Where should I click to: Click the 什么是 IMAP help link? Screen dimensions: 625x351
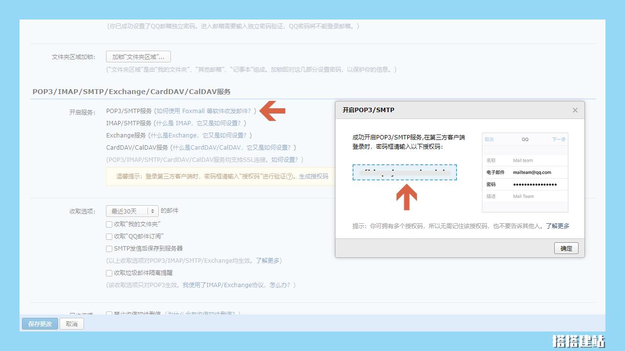201,123
